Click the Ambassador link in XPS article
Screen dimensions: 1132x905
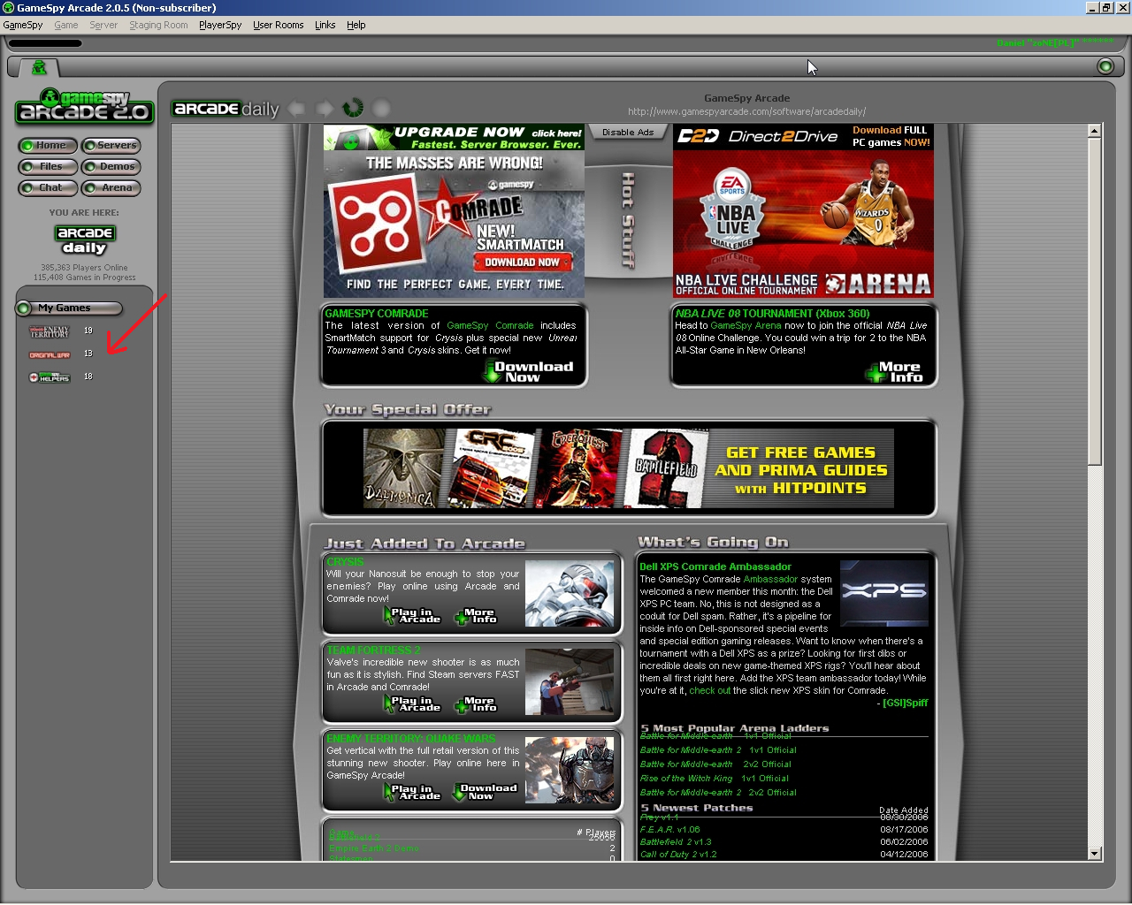point(770,580)
